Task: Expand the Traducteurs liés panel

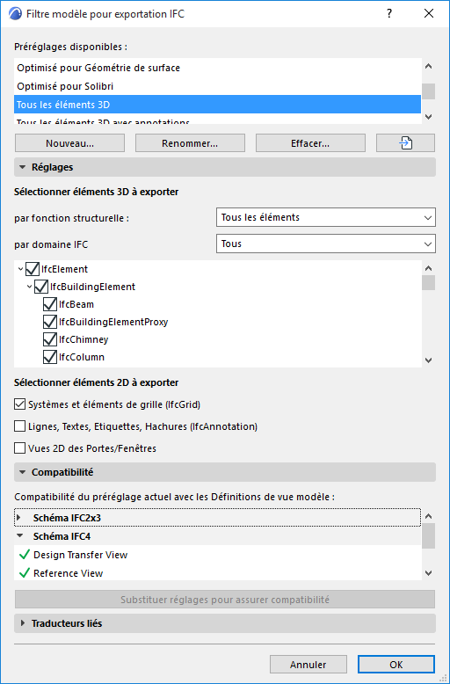Action: coord(225,623)
